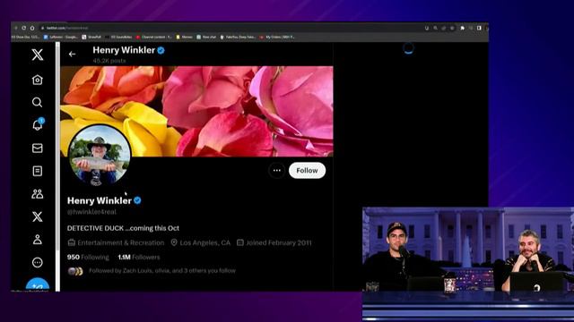Image resolution: width=574 pixels, height=322 pixels.
Task: Open the browser extensions puzzle icon
Action: tap(463, 28)
